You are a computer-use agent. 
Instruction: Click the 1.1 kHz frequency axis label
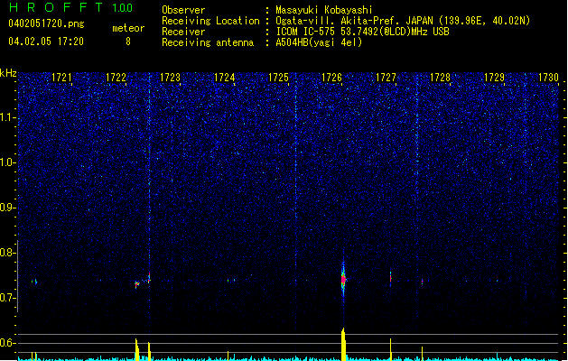8,117
